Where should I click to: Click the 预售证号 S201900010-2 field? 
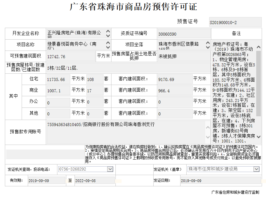[235, 22]
